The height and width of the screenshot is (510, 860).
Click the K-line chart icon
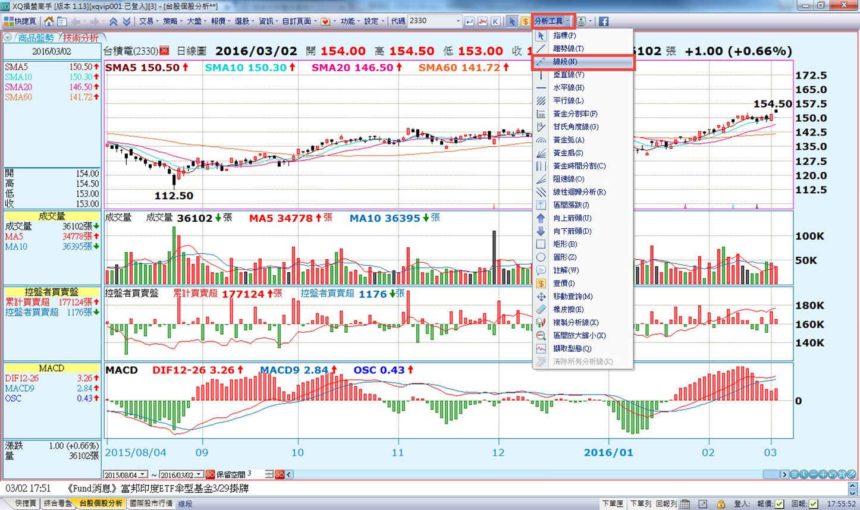pyautogui.click(x=495, y=21)
